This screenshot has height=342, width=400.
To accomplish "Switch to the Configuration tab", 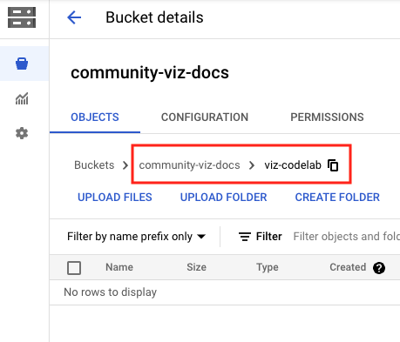I will 205,117.
